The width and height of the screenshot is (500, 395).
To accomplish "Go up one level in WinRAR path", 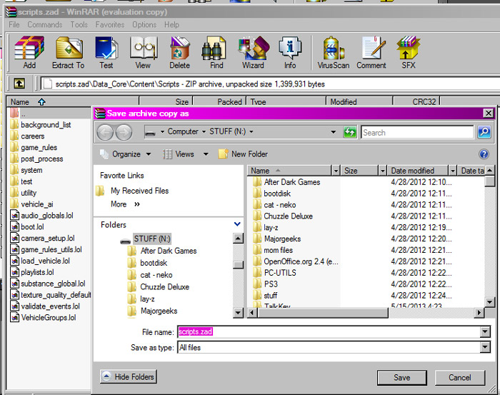I will tap(19, 84).
